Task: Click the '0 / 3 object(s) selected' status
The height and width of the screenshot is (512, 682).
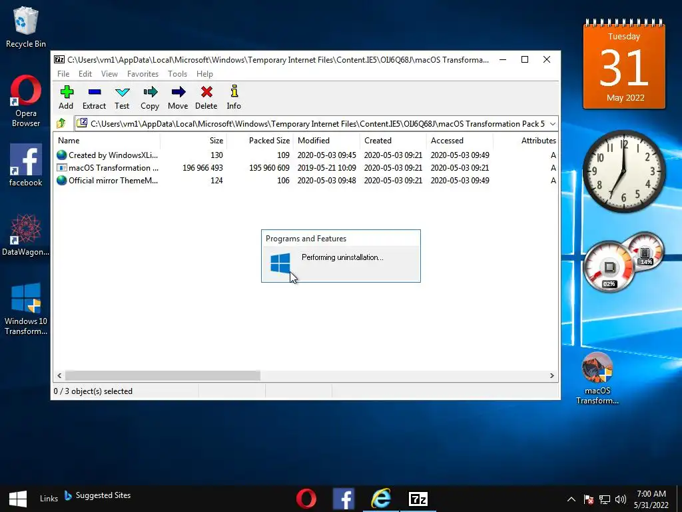Action: (93, 391)
